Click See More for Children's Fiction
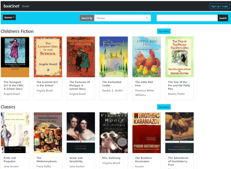The image size is (231, 169). click(164, 31)
